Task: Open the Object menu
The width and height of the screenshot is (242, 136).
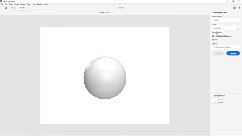Action: 11,4
